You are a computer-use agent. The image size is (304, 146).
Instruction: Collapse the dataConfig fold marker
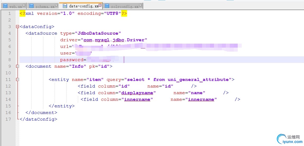(x=17, y=27)
